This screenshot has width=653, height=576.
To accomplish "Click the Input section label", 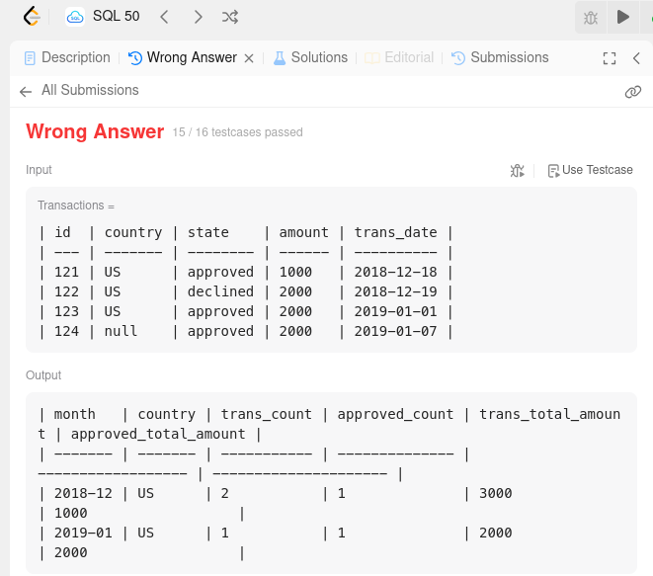I will tap(39, 170).
